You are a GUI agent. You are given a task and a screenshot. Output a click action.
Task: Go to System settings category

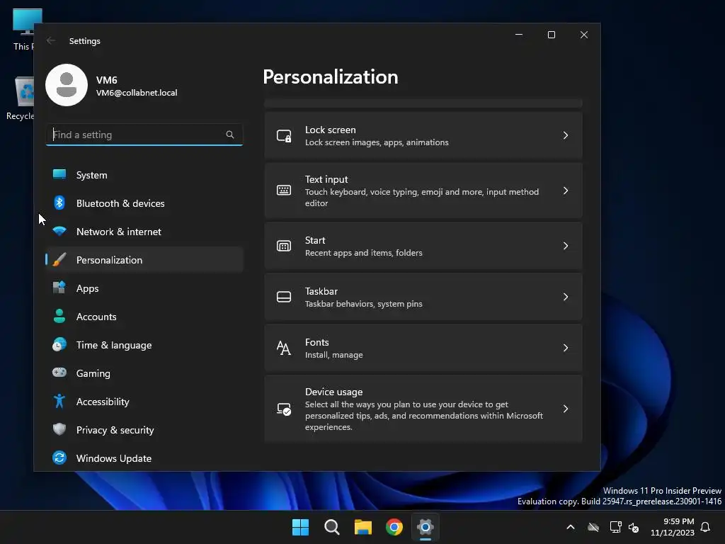point(144,175)
